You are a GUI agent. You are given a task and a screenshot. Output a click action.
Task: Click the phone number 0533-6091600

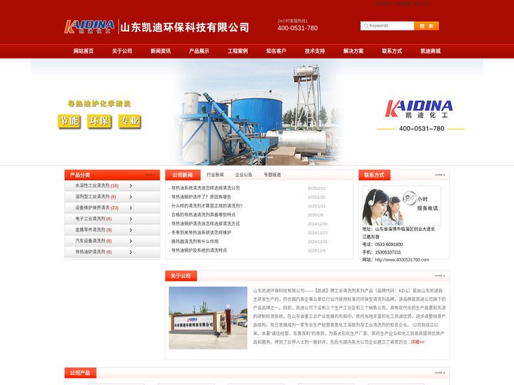click(389, 245)
